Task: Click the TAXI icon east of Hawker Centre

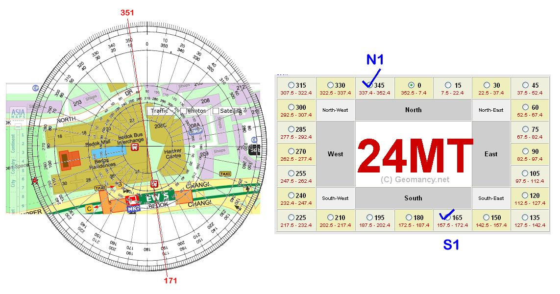Action: click(225, 174)
